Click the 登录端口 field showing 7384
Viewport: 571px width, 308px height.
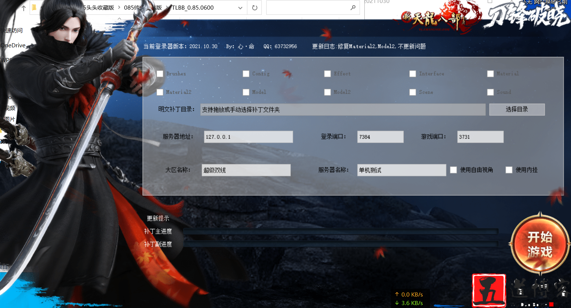tap(380, 137)
